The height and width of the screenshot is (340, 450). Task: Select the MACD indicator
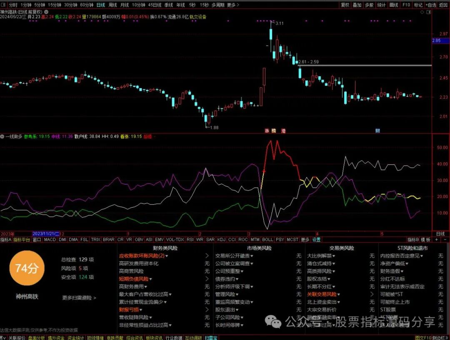[x=50, y=239]
